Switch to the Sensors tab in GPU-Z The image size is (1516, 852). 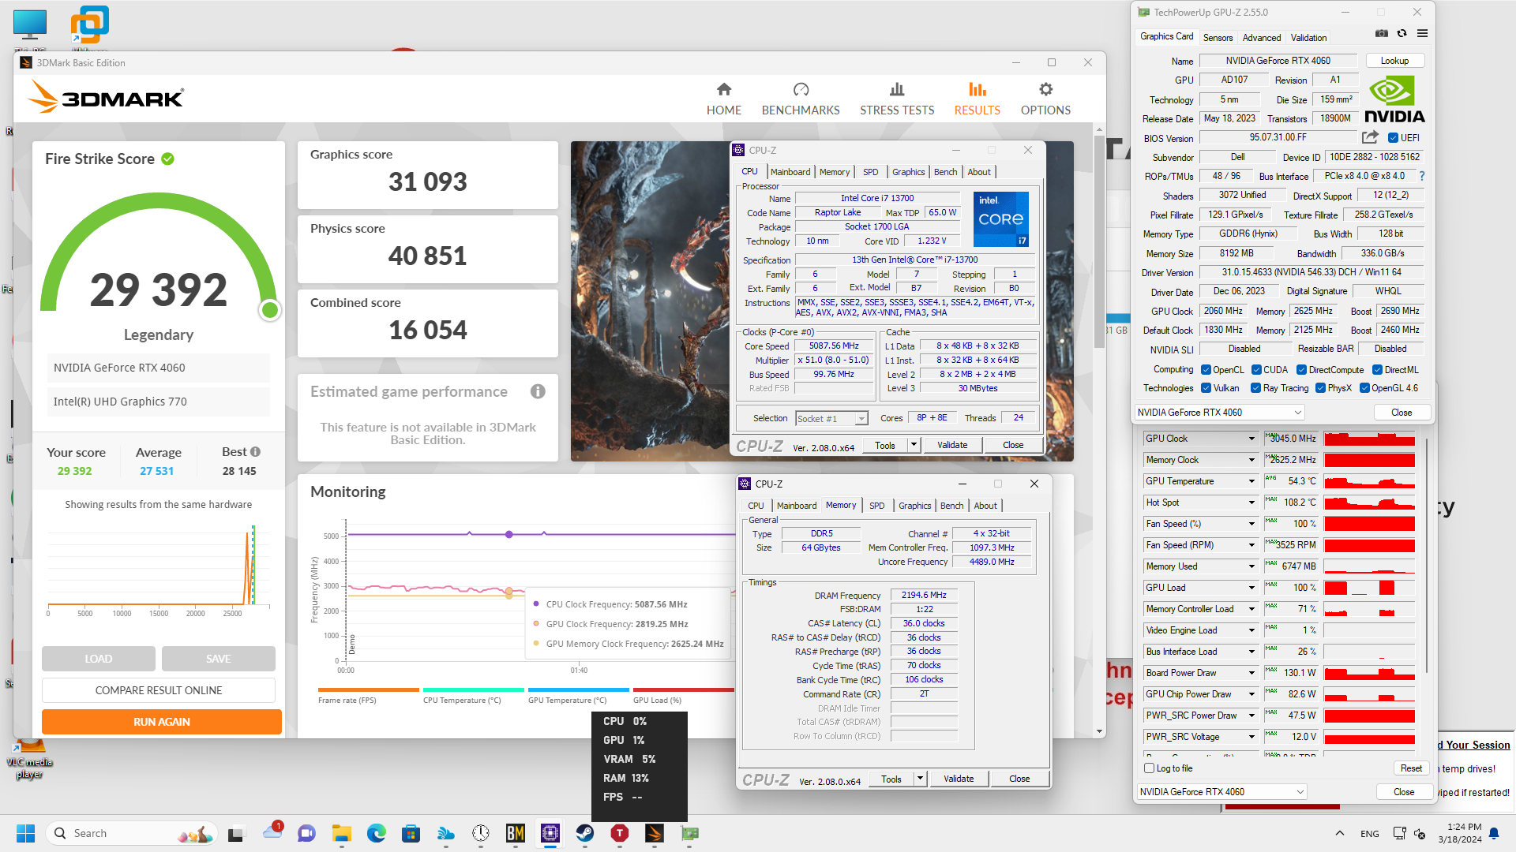click(x=1218, y=38)
